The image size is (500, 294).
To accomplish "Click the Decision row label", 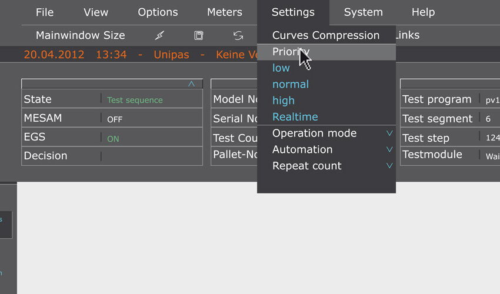I will click(46, 156).
